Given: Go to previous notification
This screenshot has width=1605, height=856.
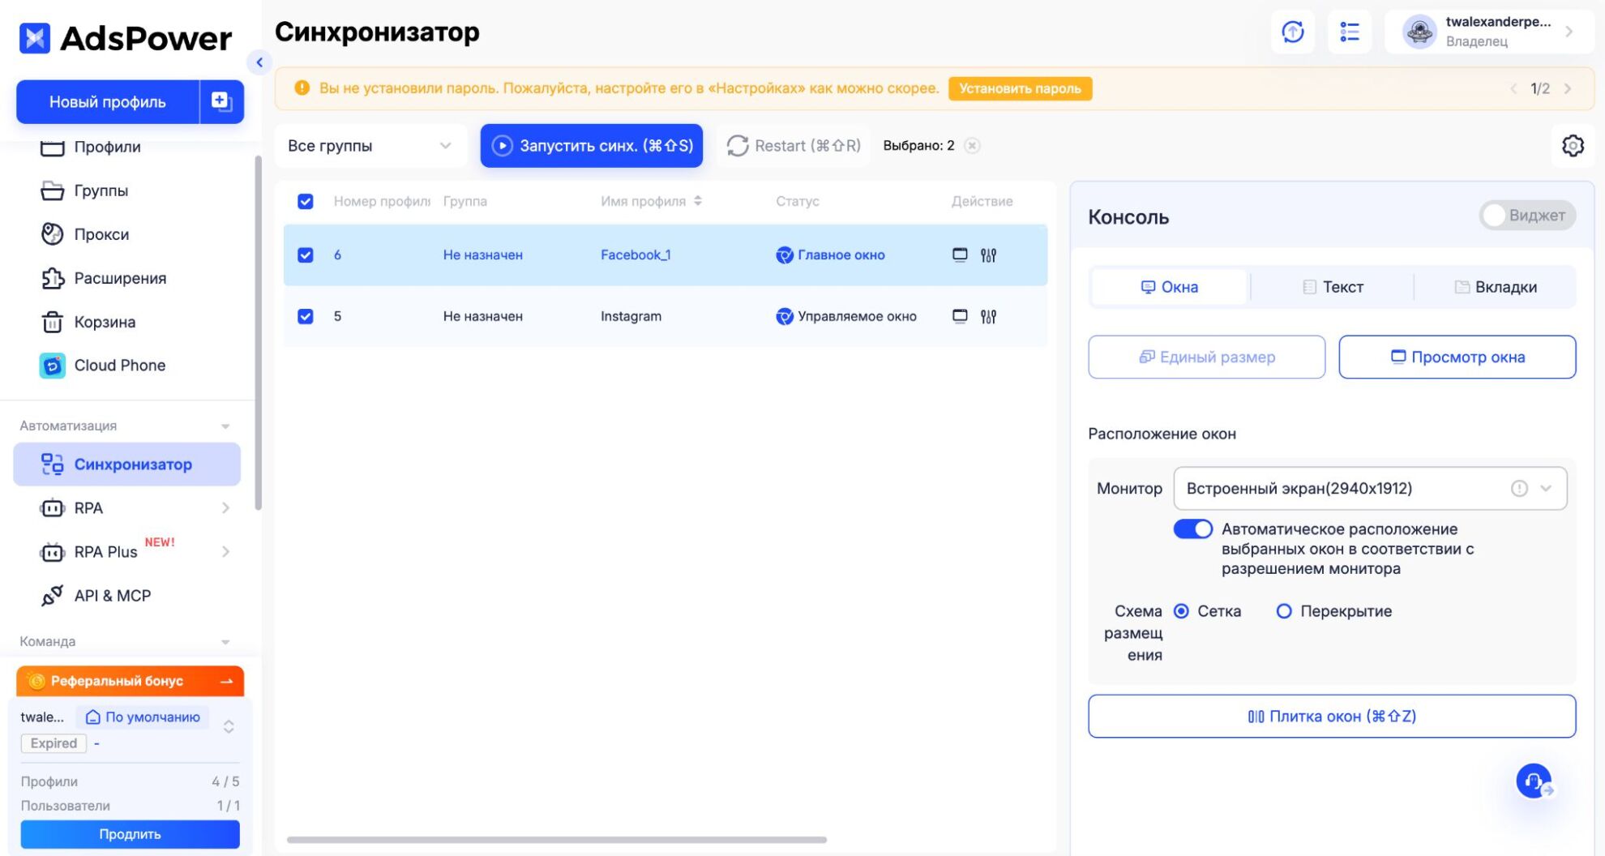Looking at the screenshot, I should (1513, 88).
